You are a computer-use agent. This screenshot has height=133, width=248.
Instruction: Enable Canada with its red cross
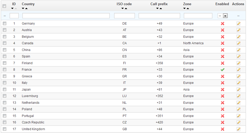click(223, 43)
